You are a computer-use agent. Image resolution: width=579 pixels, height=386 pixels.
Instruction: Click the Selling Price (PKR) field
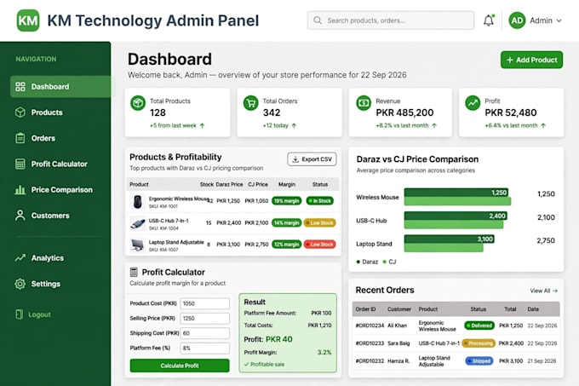pos(205,319)
